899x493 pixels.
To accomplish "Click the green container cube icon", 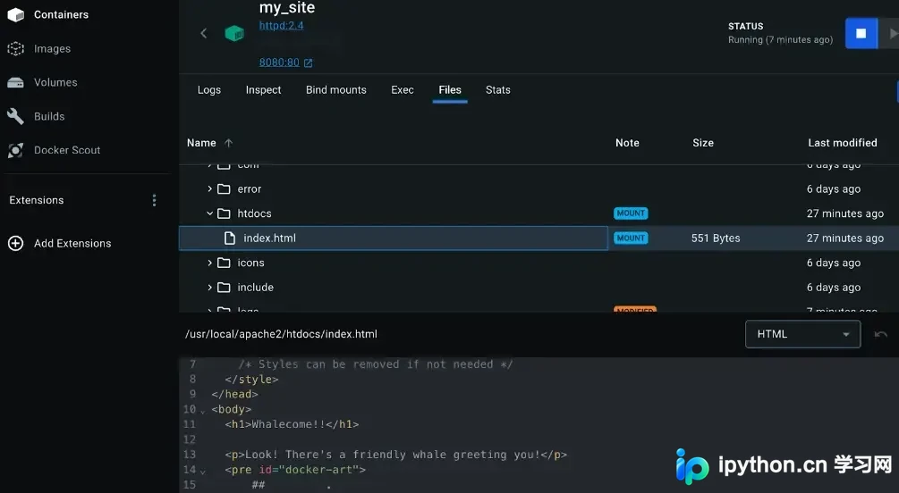I will tap(234, 33).
